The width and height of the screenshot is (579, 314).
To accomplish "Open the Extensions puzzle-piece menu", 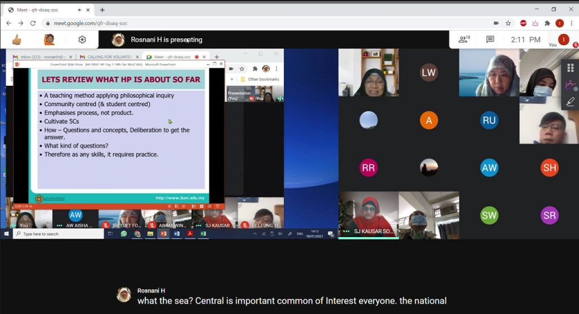I will coord(547,23).
